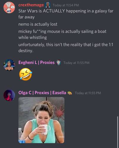Viewport: 119px width, 148px height.
Task: Click the role badge next to crexthemage
Action: click(x=48, y=5)
